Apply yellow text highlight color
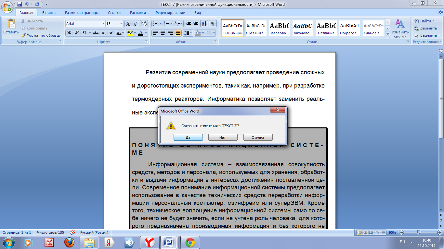The image size is (444, 249). (130, 33)
